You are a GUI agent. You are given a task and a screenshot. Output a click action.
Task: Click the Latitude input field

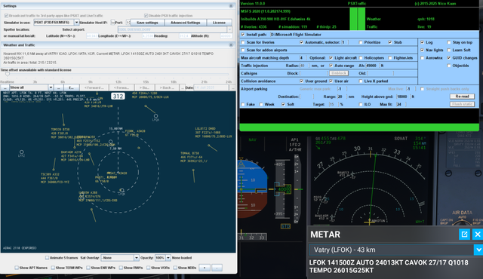[x=92, y=36]
